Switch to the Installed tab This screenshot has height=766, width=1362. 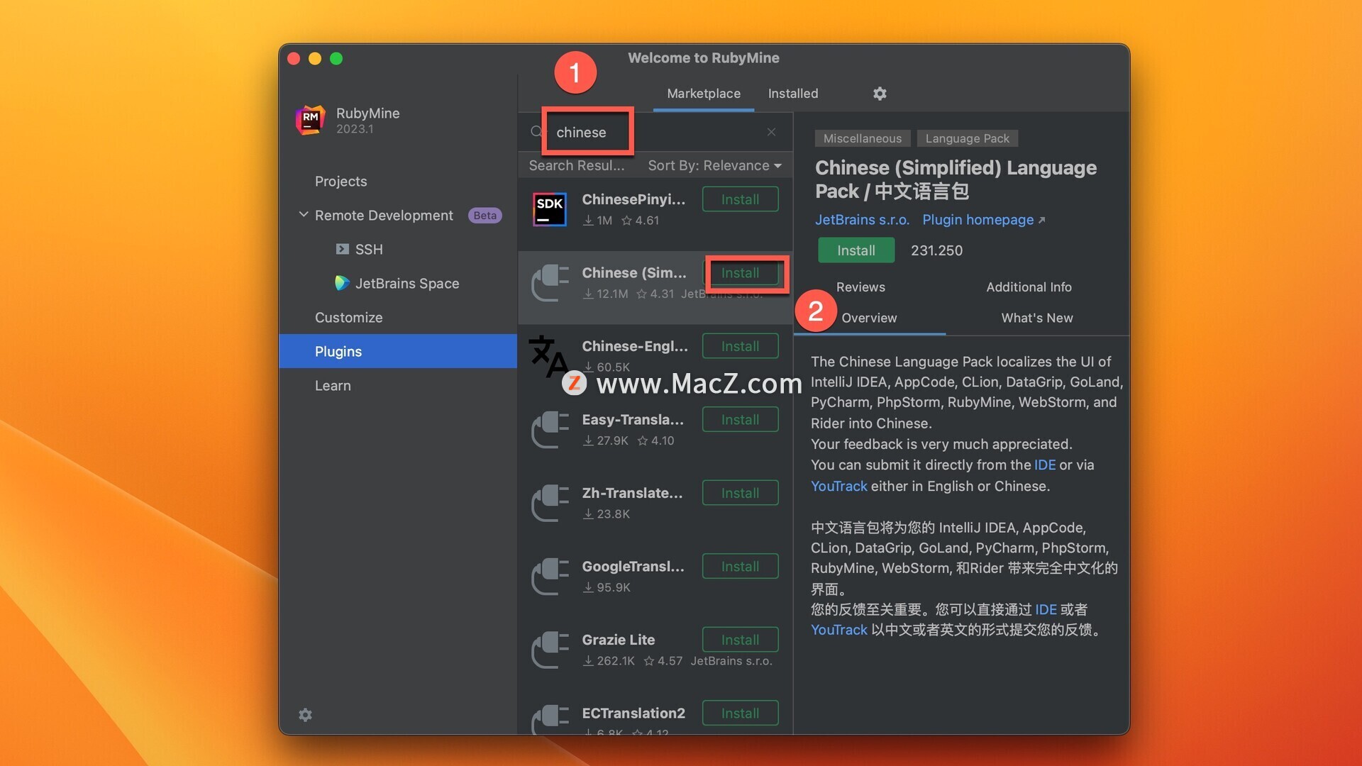(x=793, y=94)
